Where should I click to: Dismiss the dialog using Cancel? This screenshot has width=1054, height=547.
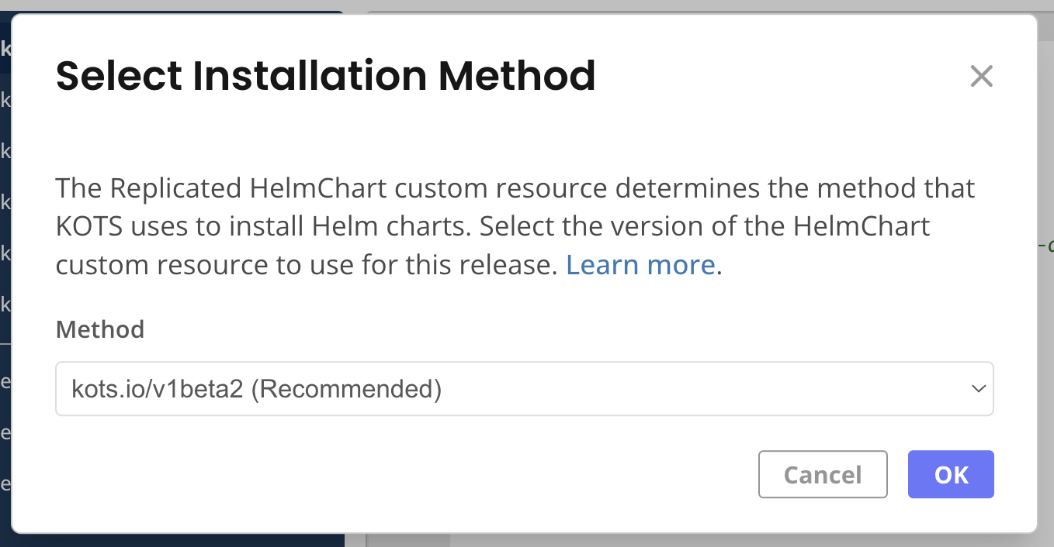point(823,474)
